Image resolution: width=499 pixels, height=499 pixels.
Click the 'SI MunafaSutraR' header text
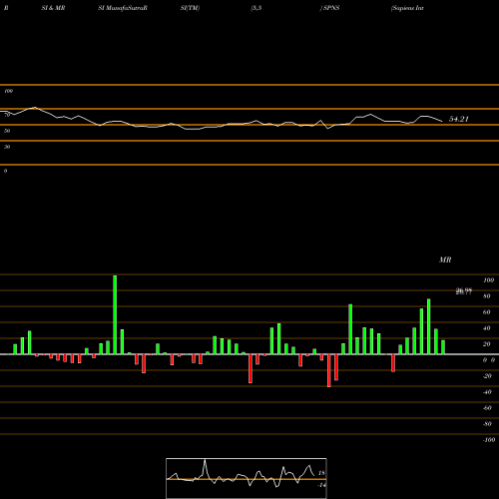click(x=123, y=8)
